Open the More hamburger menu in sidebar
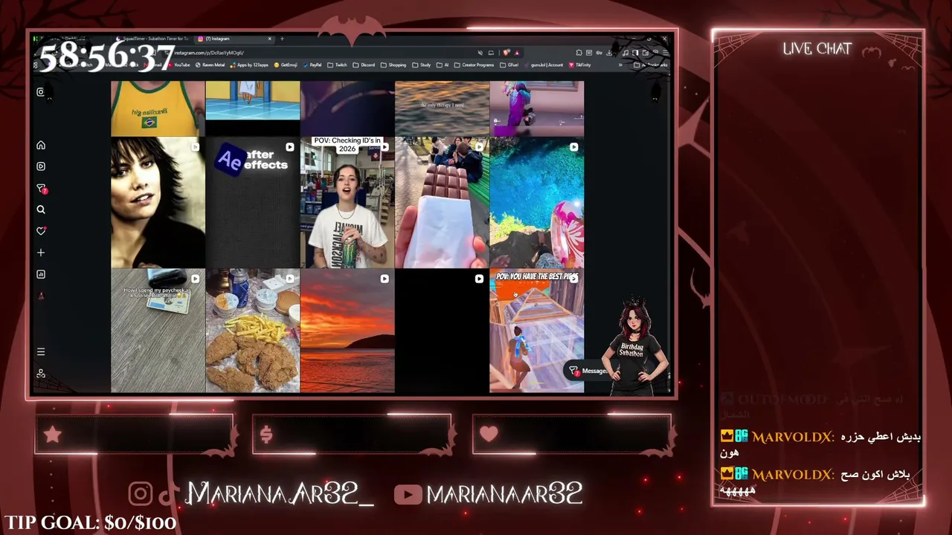The height and width of the screenshot is (535, 952). tap(41, 351)
